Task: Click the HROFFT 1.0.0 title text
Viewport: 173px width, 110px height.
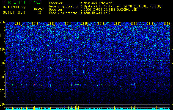Action: click(21, 2)
